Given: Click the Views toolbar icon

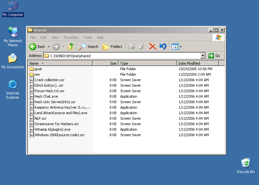Looking at the screenshot, I should [175, 47].
